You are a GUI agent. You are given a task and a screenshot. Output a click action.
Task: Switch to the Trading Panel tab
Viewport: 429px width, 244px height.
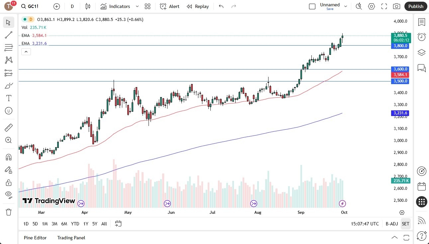click(x=71, y=238)
